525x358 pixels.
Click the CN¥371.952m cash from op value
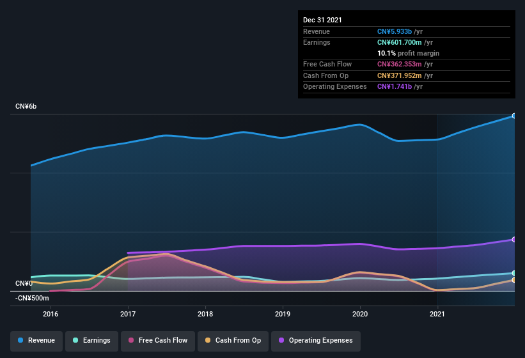[x=400, y=75]
